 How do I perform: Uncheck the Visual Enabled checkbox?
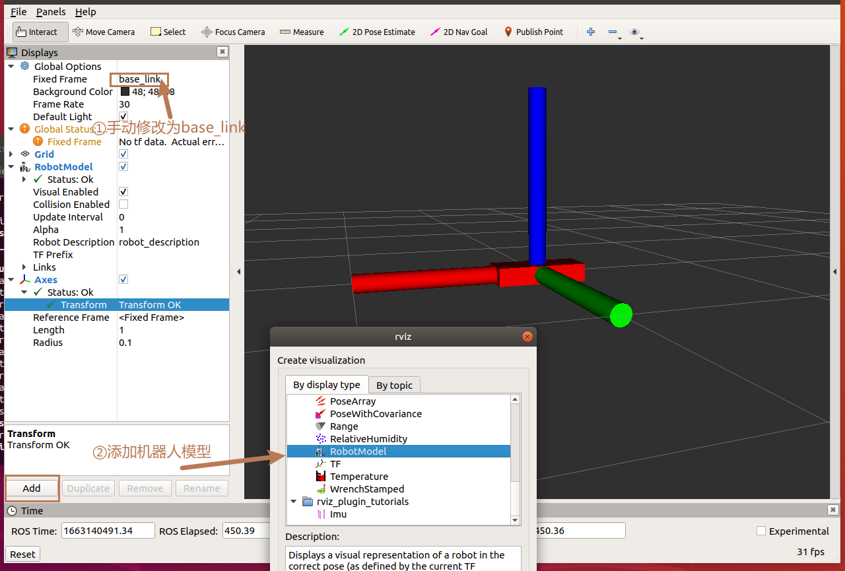click(x=123, y=192)
